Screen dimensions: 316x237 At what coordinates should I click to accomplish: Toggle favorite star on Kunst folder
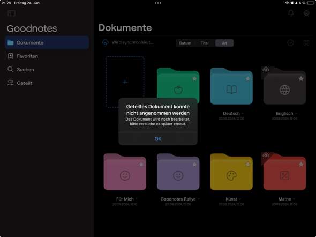click(247, 165)
